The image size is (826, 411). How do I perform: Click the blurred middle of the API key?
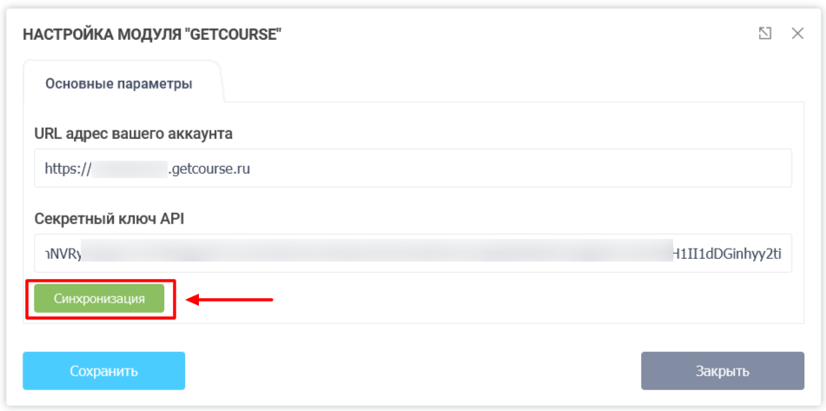382,254
